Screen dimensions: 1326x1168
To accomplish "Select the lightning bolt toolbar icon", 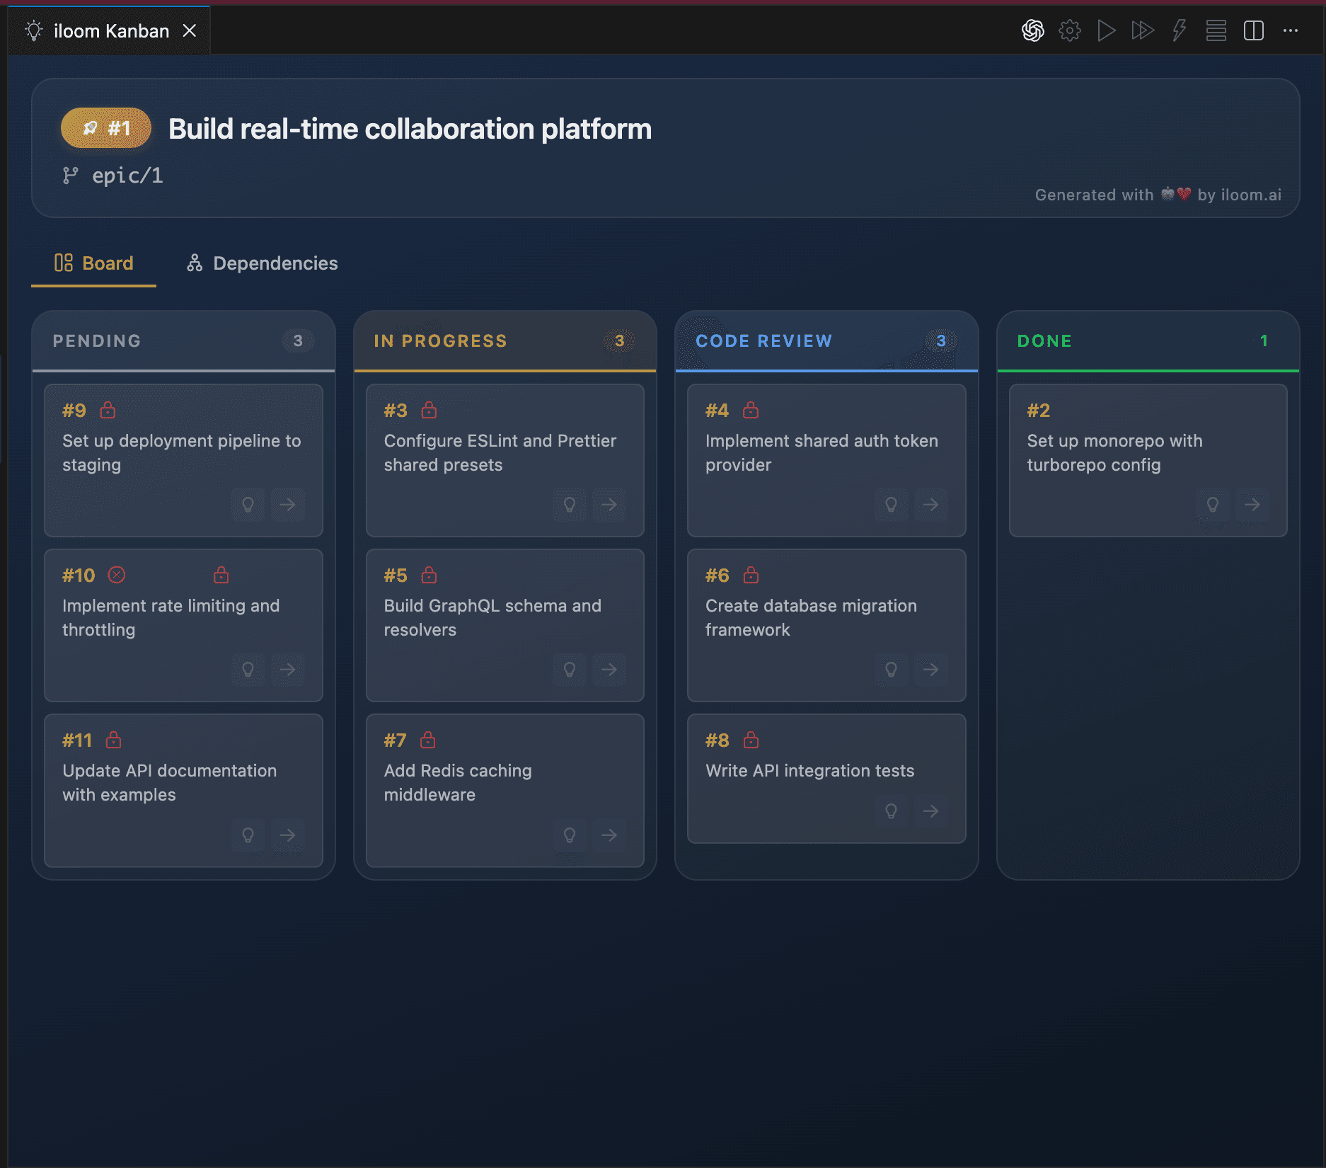I will pyautogui.click(x=1178, y=30).
